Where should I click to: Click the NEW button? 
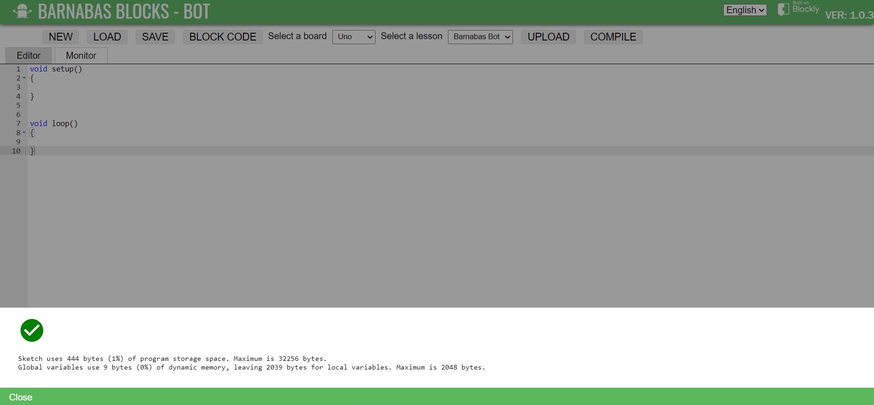point(61,37)
